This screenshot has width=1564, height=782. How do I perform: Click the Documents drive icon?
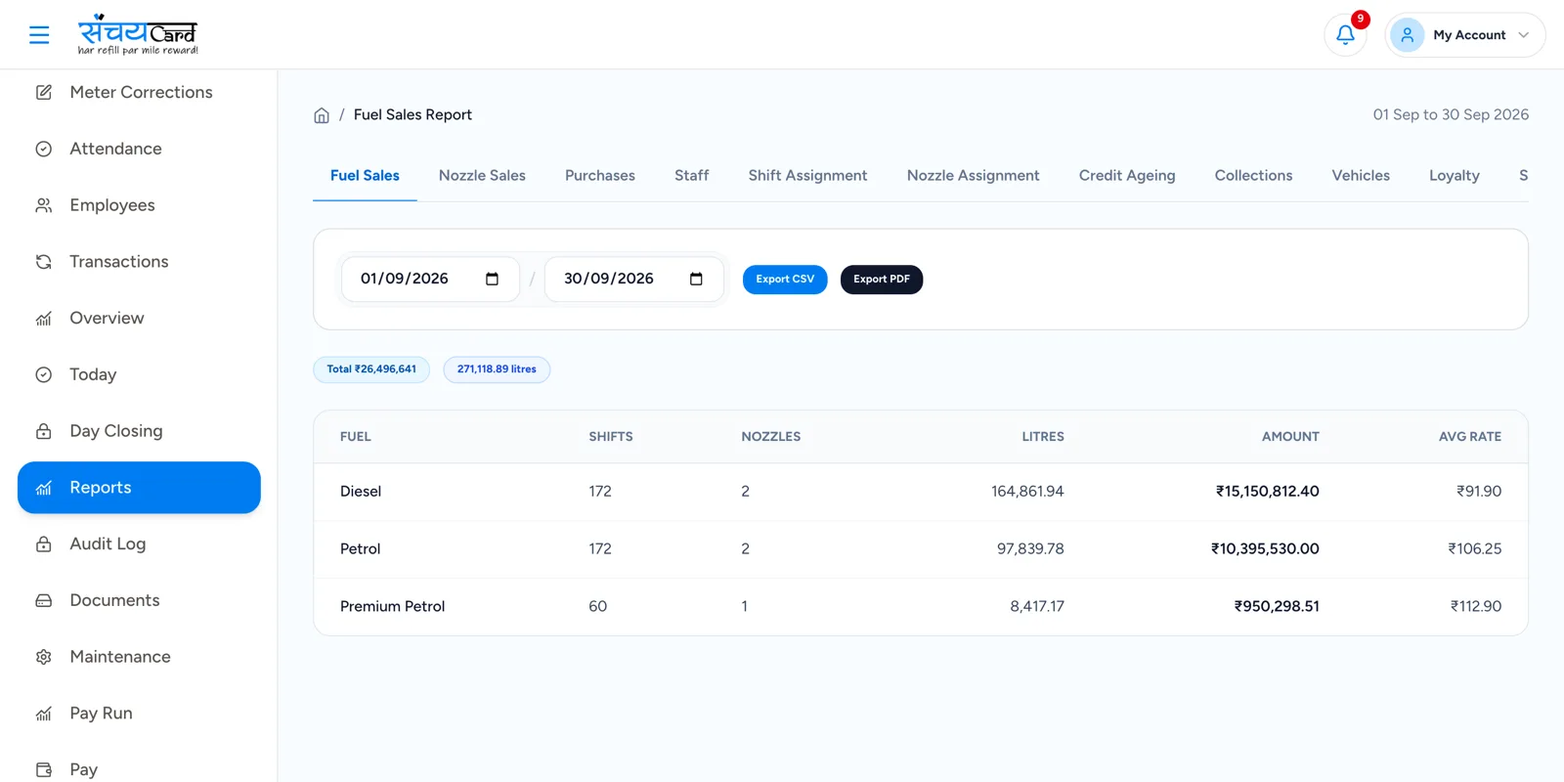(x=44, y=600)
